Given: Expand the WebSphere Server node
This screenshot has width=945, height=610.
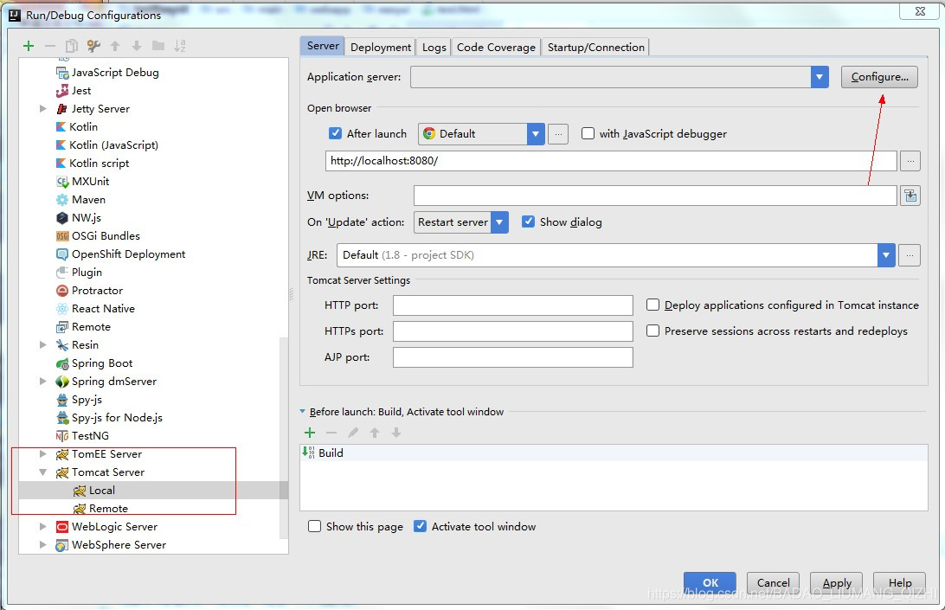Looking at the screenshot, I should click(x=42, y=544).
